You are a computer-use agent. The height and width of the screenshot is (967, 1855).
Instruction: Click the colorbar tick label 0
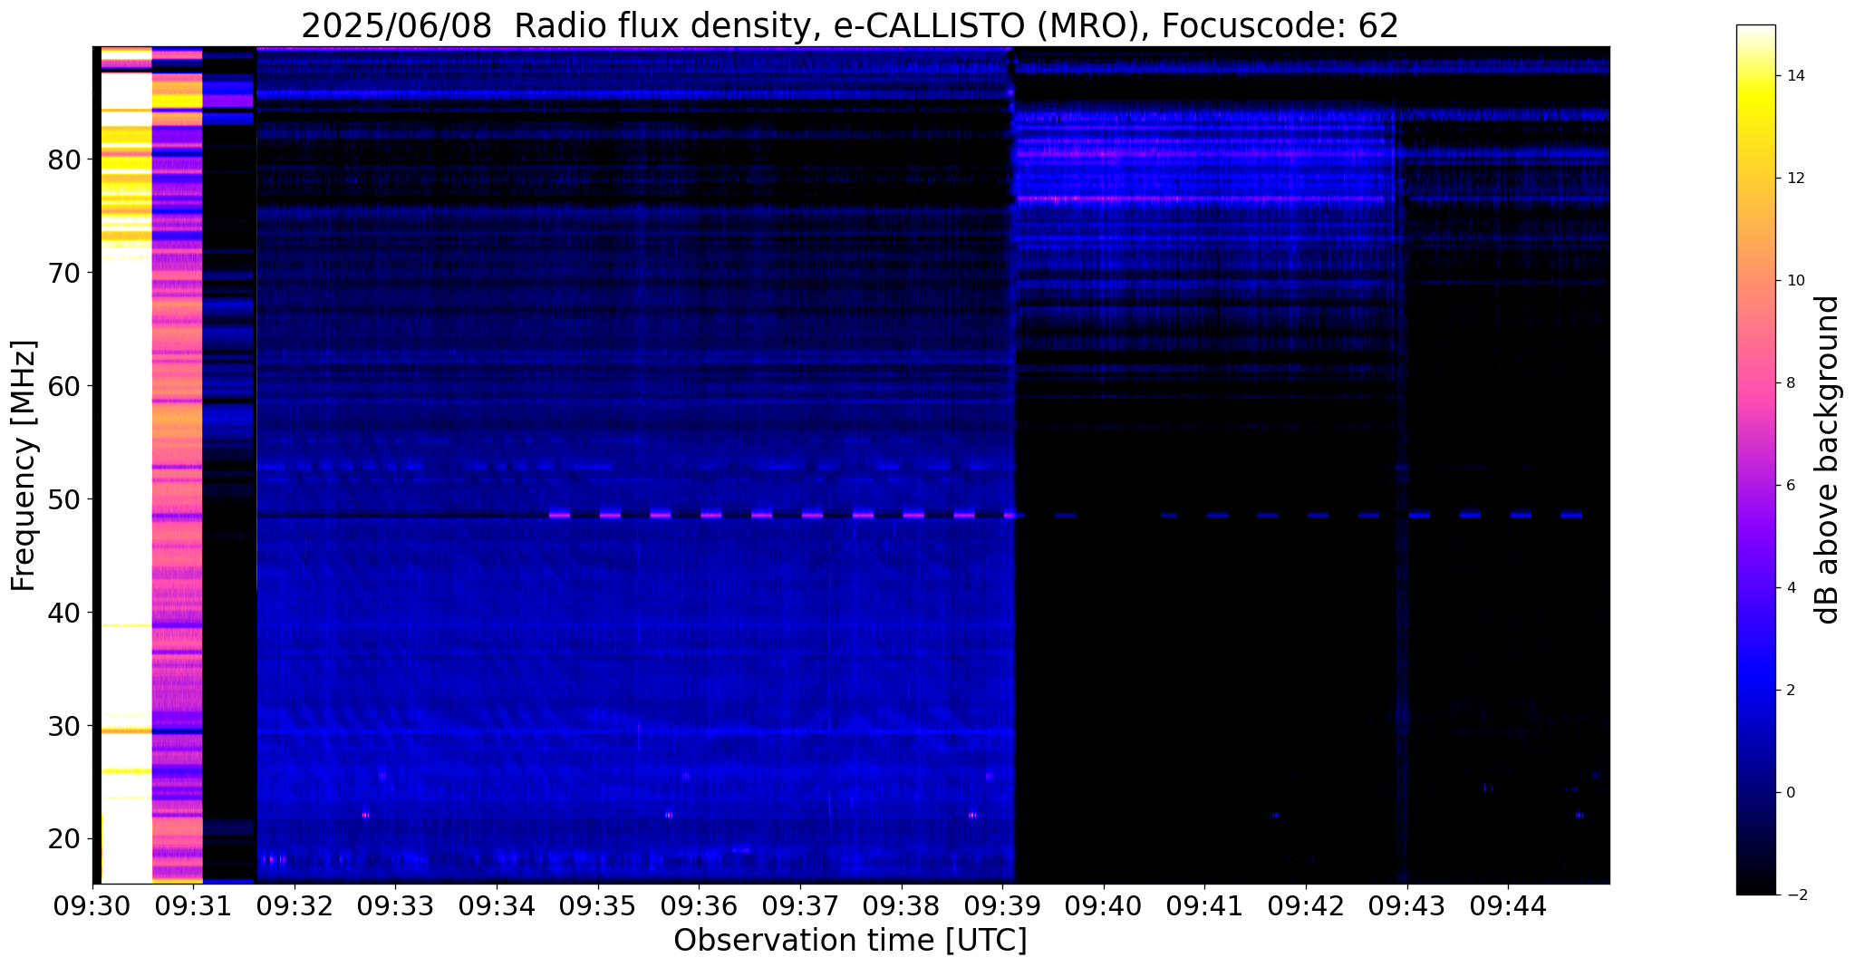click(x=1789, y=793)
